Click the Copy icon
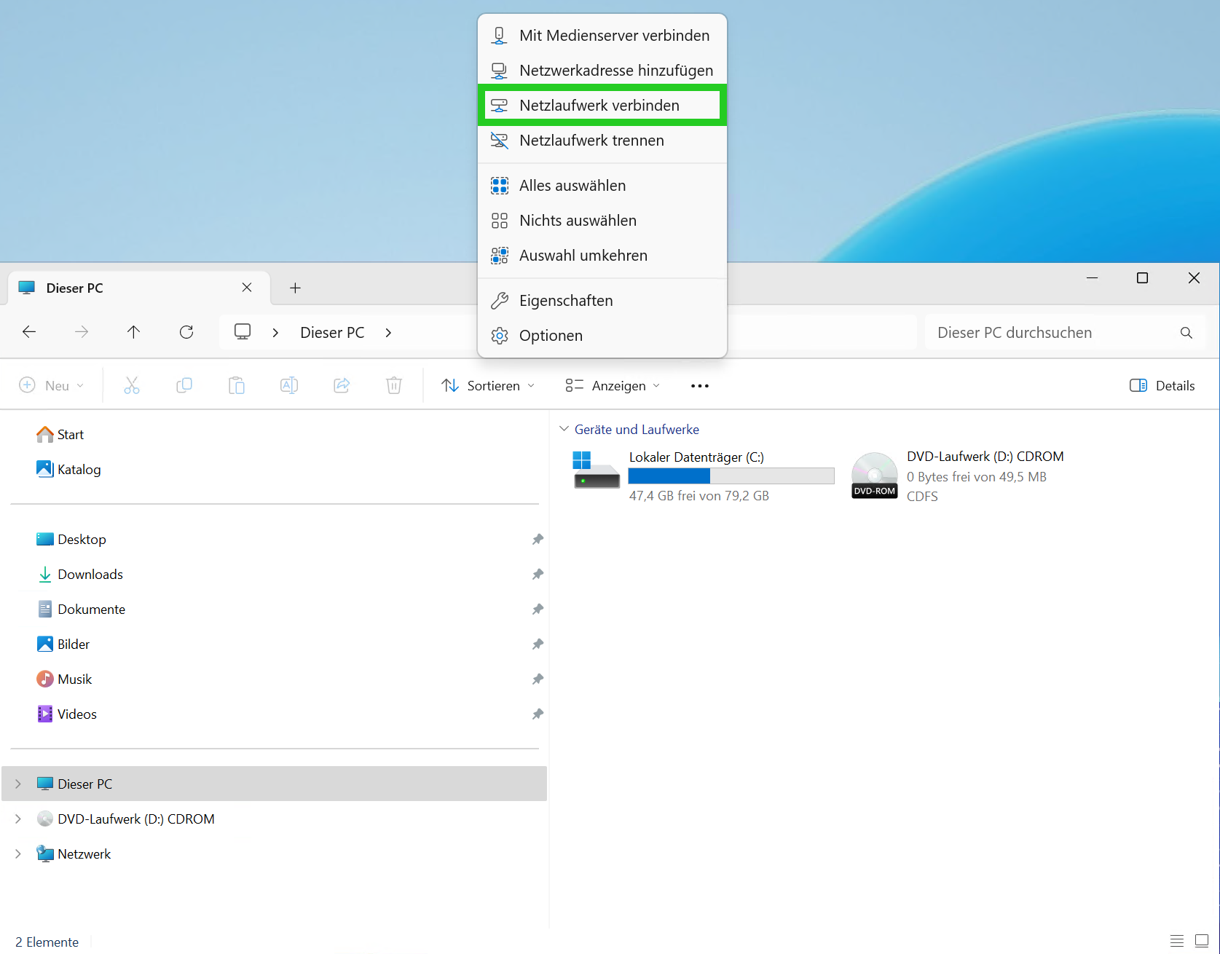The height and width of the screenshot is (954, 1220). pyautogui.click(x=184, y=385)
